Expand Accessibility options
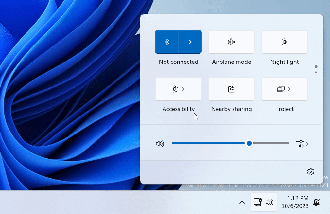The image size is (330, 214). [x=184, y=89]
